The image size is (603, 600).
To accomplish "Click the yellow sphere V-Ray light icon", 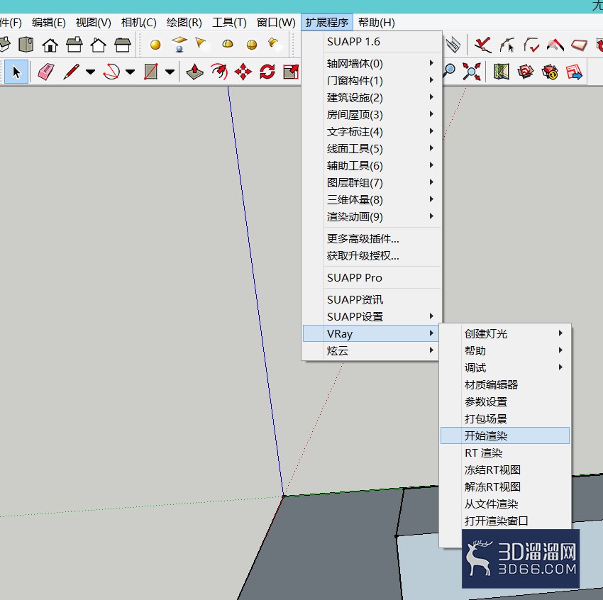I will pos(155,45).
